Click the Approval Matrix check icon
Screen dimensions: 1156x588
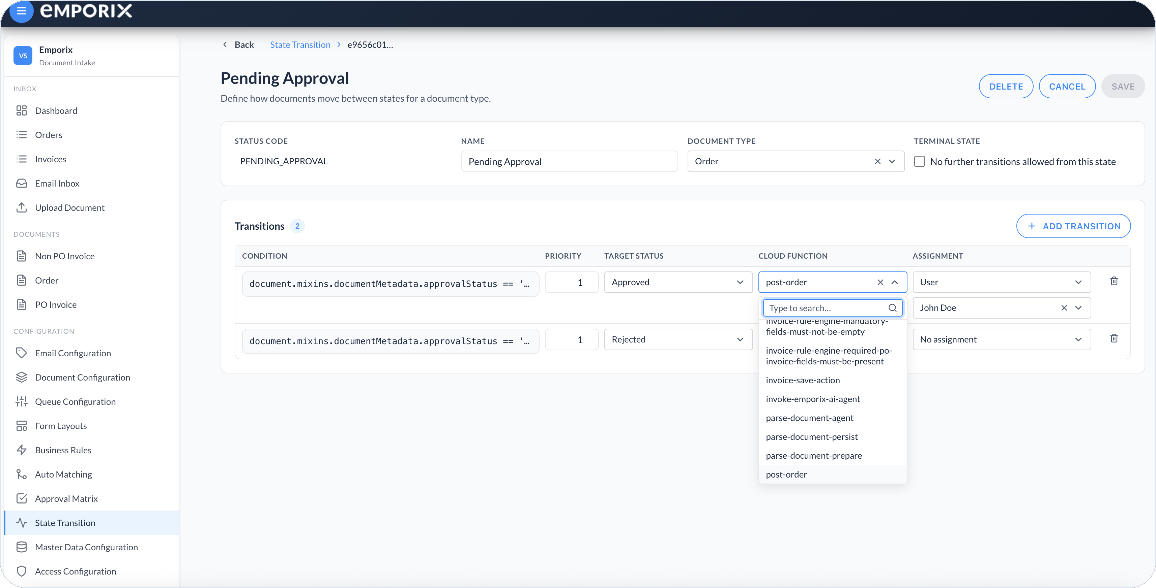click(x=21, y=498)
